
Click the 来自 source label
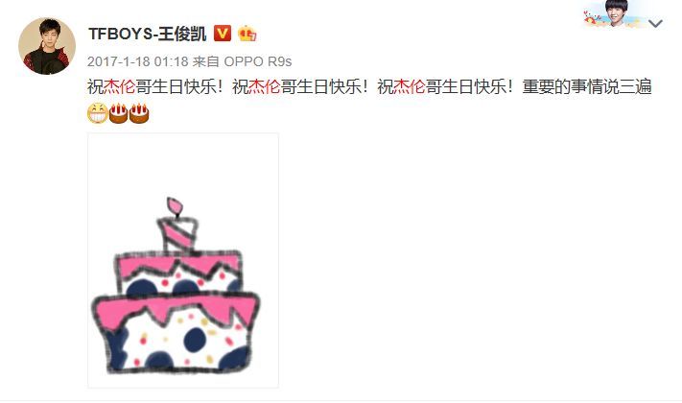tap(205, 61)
